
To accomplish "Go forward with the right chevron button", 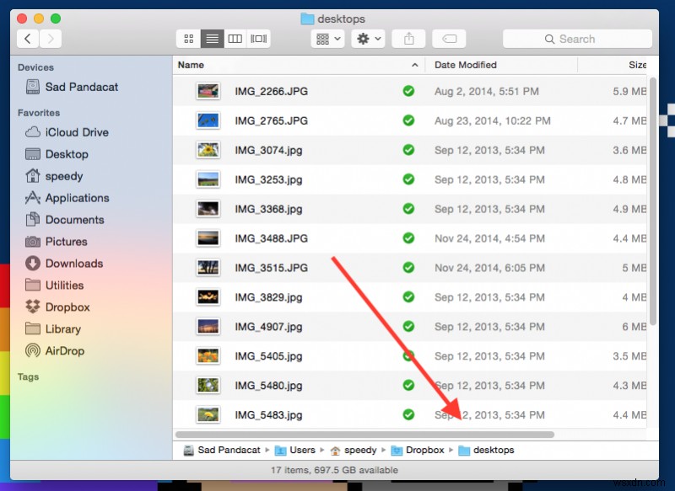I will tap(51, 39).
